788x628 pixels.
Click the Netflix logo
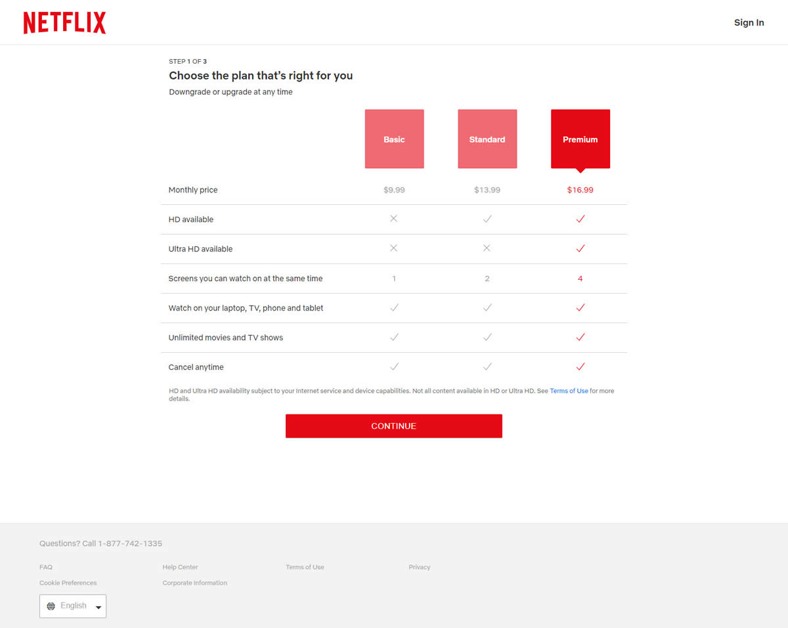coord(64,23)
